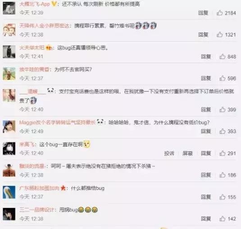Like the comment showing 291 likes
Screen dimensions: 241x229
click(x=223, y=153)
